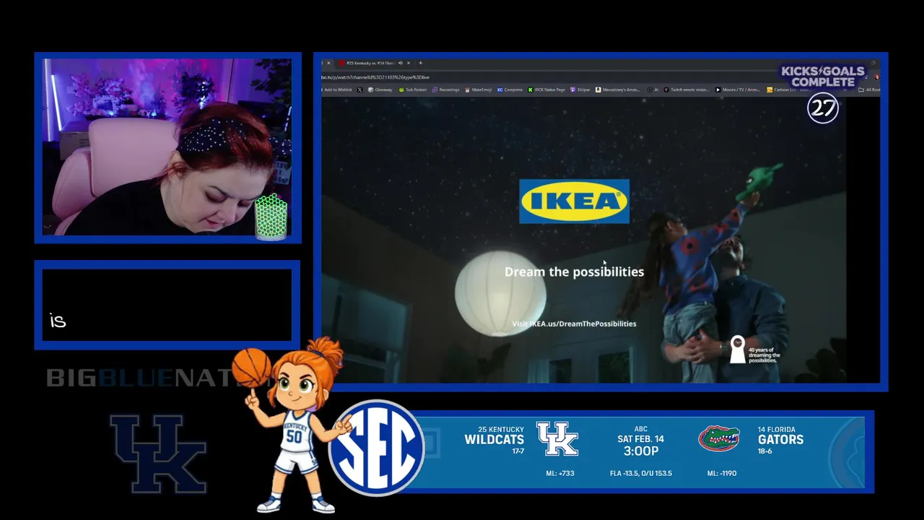Click the SEC logo on scoreboard overlay
Viewport: 924px width, 520px height.
click(x=376, y=448)
